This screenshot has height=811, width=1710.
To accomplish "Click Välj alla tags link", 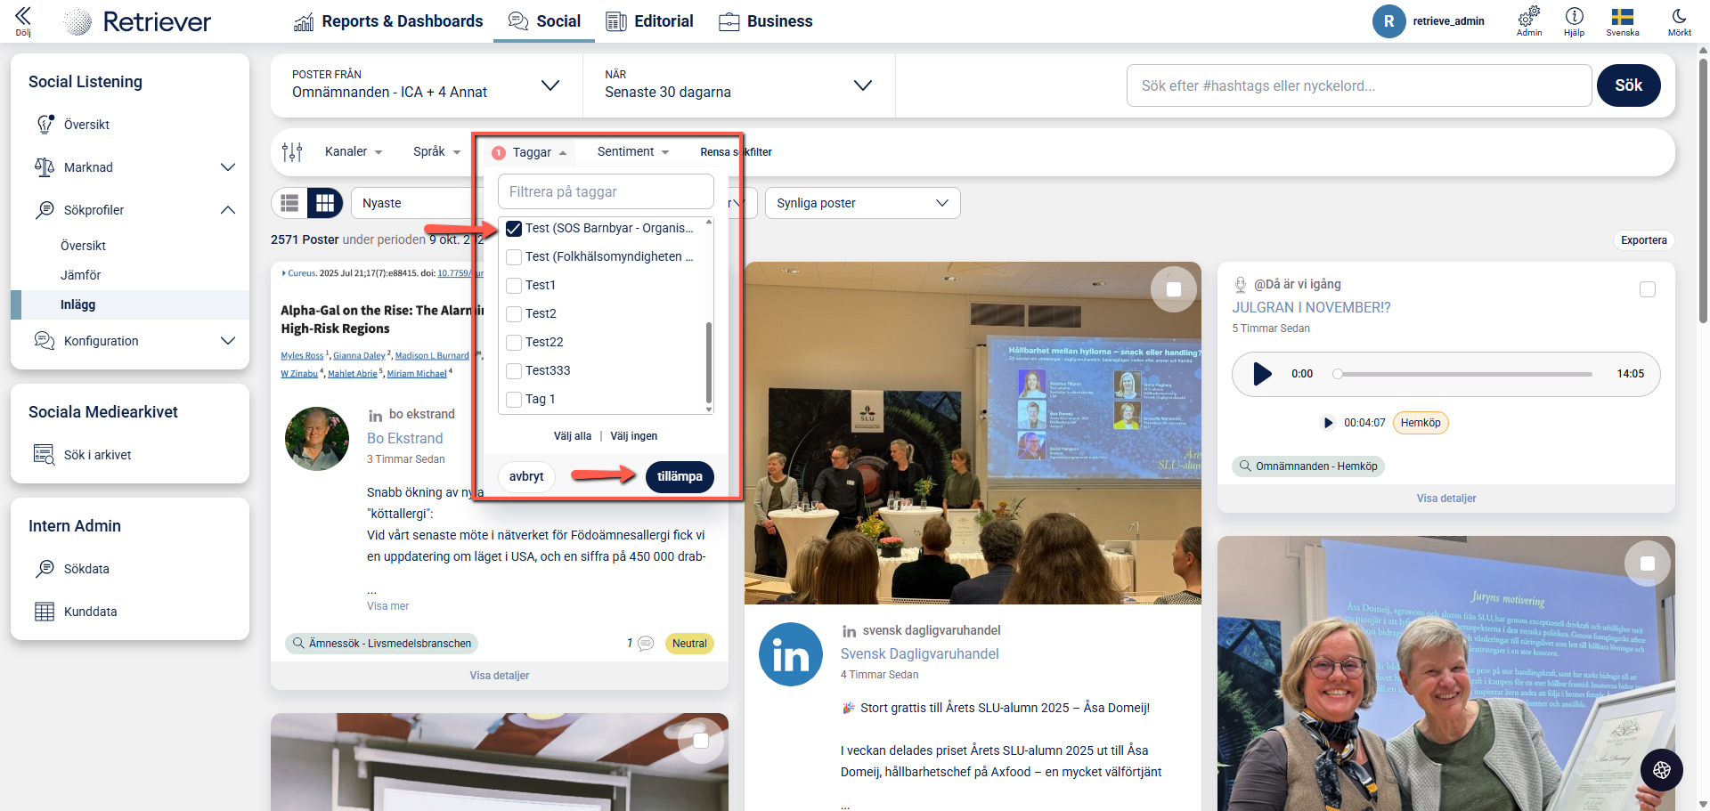I will click(573, 436).
